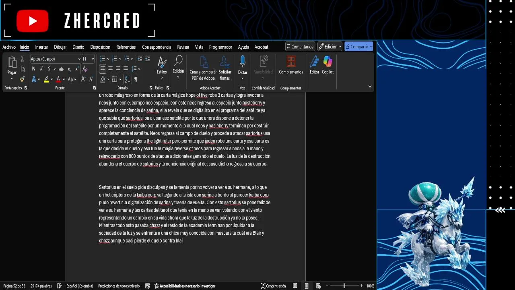The height and width of the screenshot is (290, 515).
Task: Toggle italic (K) formatting
Action: (41, 69)
